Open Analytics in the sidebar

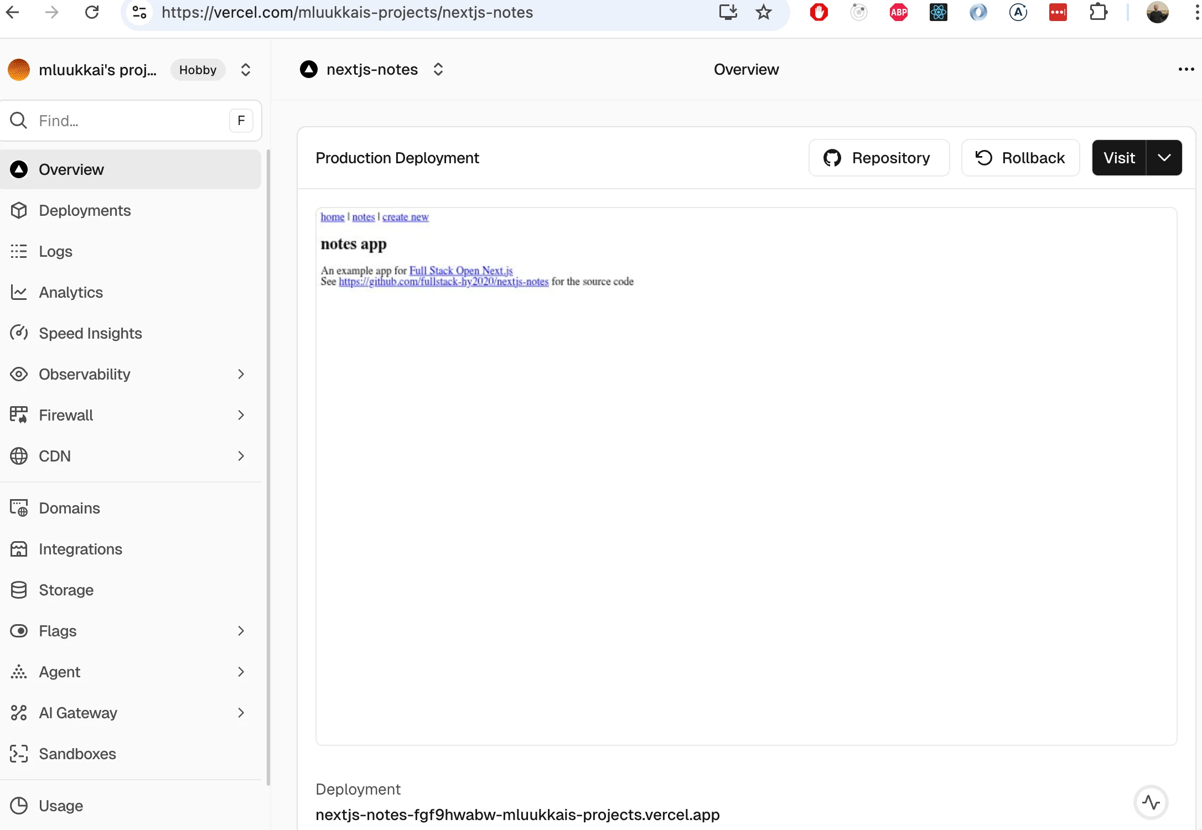[131, 292]
